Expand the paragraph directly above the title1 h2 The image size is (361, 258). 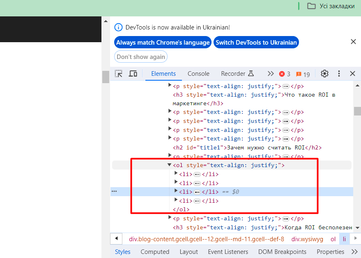click(x=170, y=138)
